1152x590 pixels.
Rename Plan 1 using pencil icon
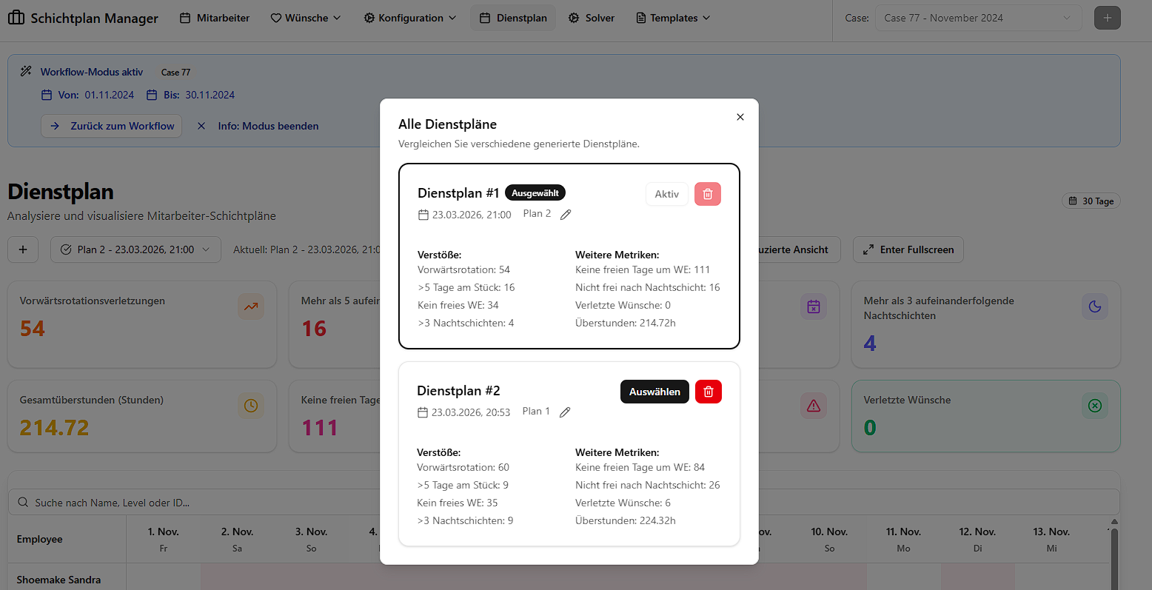coord(565,412)
